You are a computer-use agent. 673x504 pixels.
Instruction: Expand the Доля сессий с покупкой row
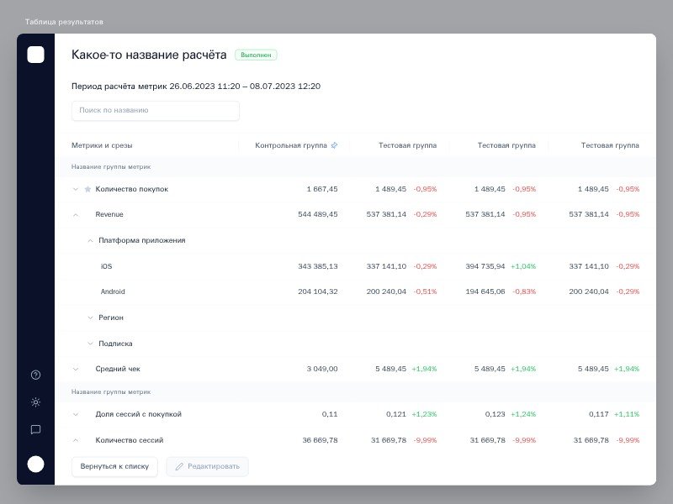tap(76, 414)
